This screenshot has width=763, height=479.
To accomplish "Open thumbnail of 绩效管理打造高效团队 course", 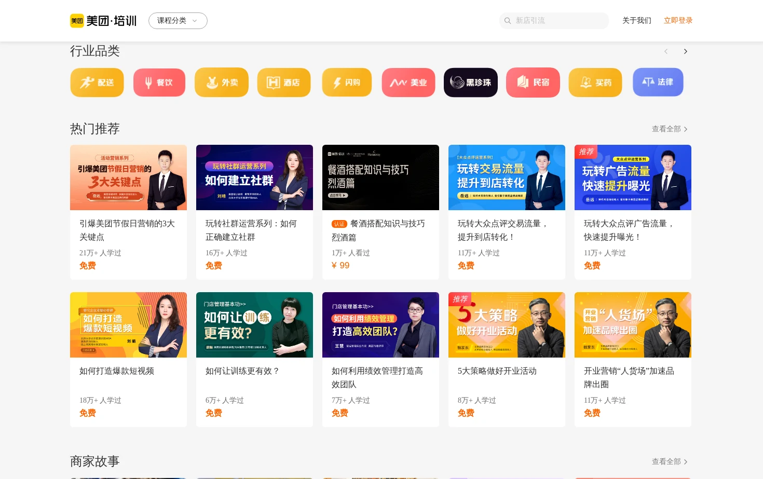I will coord(380,325).
